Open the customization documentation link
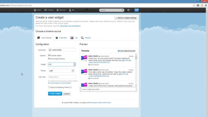The height and width of the screenshot is (117, 208). [59, 83]
